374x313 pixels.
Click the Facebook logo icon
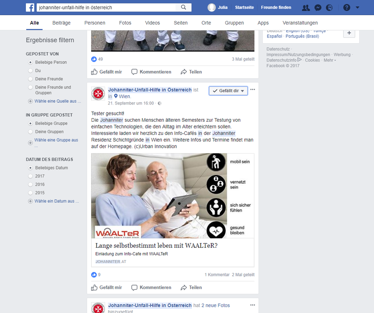click(30, 8)
